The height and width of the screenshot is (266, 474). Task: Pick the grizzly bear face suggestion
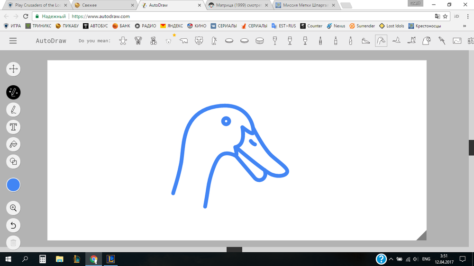(x=199, y=41)
